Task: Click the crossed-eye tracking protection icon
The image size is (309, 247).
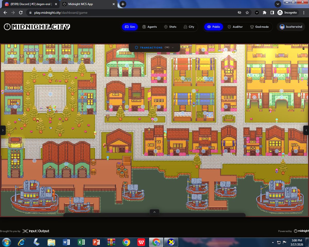Action: pyautogui.click(x=239, y=12)
